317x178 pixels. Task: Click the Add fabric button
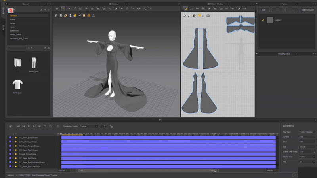264,10
